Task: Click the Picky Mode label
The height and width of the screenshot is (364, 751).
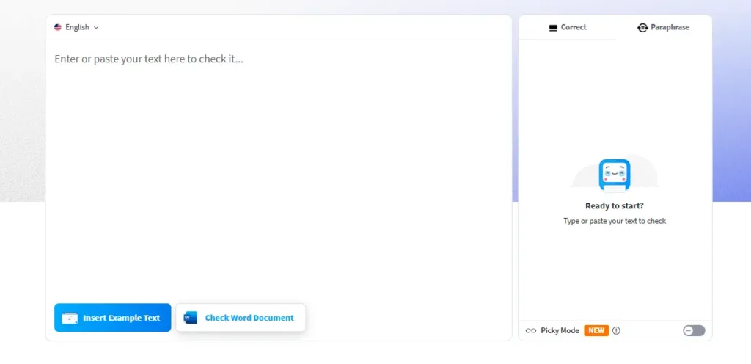Action: [560, 330]
